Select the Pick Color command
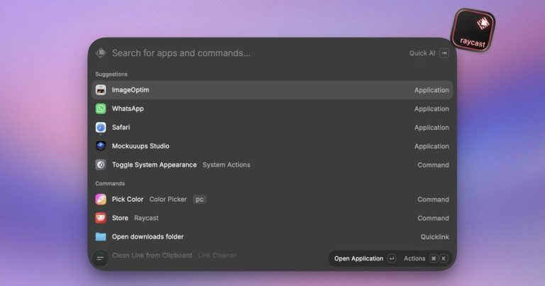The image size is (545, 286). (272, 199)
